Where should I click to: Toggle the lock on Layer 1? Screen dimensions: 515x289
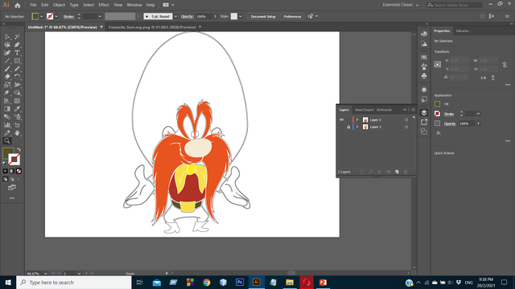pos(348,127)
